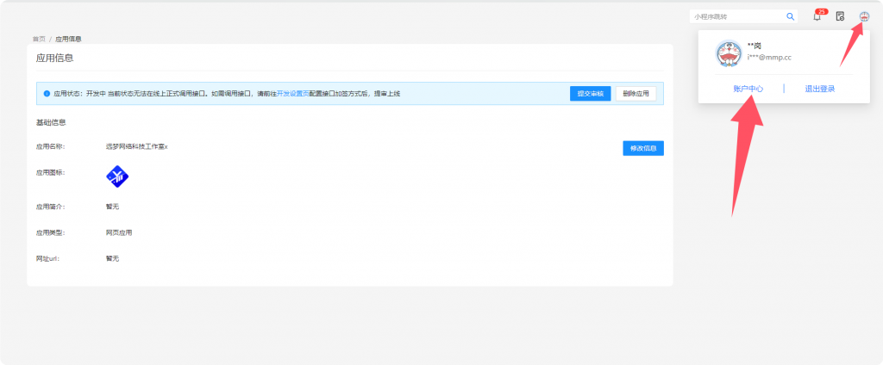Click the document settings icon in header

840,16
